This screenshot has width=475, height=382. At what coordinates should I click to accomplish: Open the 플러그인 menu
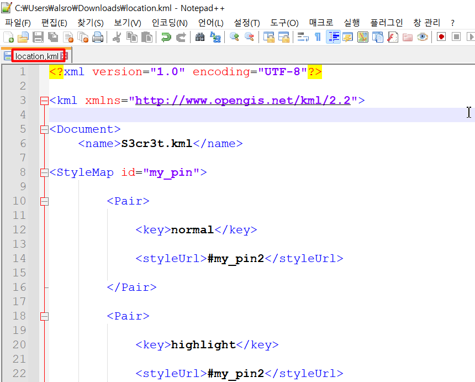387,23
